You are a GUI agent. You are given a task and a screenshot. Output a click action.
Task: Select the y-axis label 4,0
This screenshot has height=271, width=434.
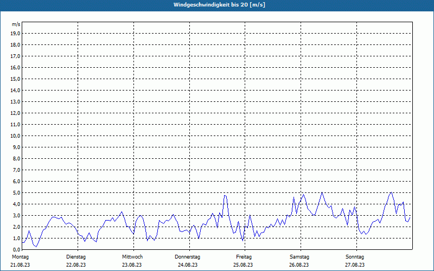(16, 204)
